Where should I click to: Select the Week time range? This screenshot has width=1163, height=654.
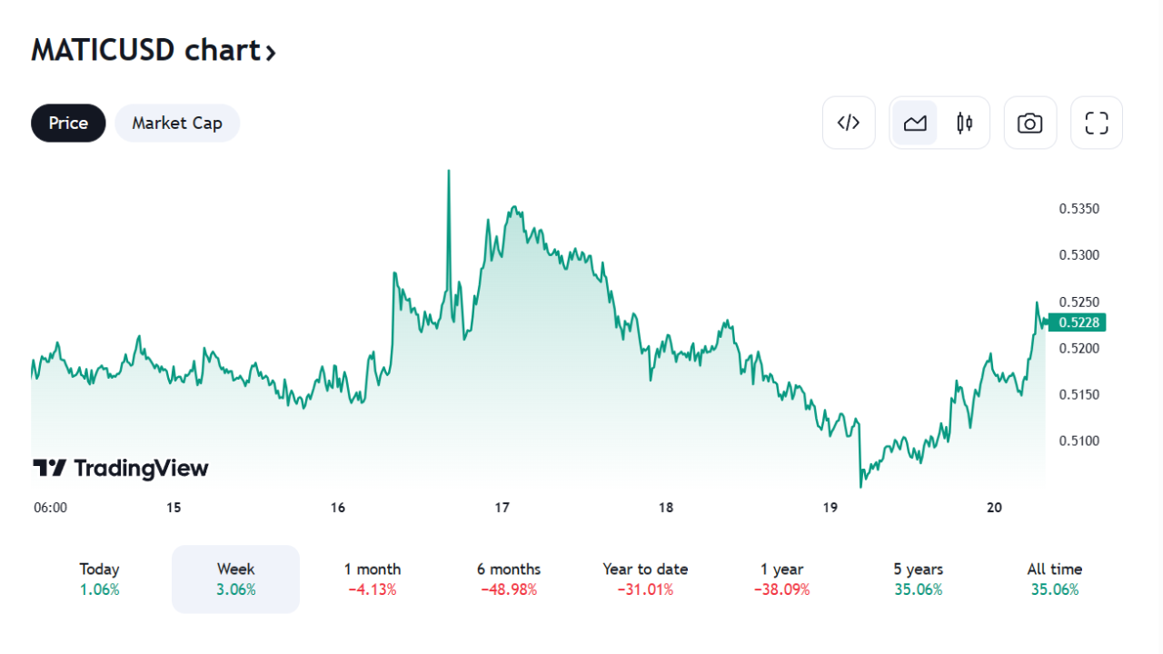pos(235,579)
